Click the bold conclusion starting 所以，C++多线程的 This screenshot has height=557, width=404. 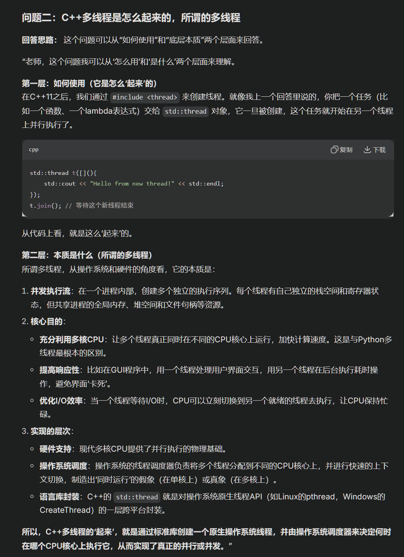tap(206, 539)
